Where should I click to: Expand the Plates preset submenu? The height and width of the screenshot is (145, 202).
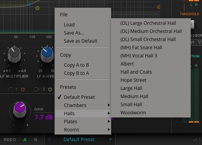pos(83,122)
